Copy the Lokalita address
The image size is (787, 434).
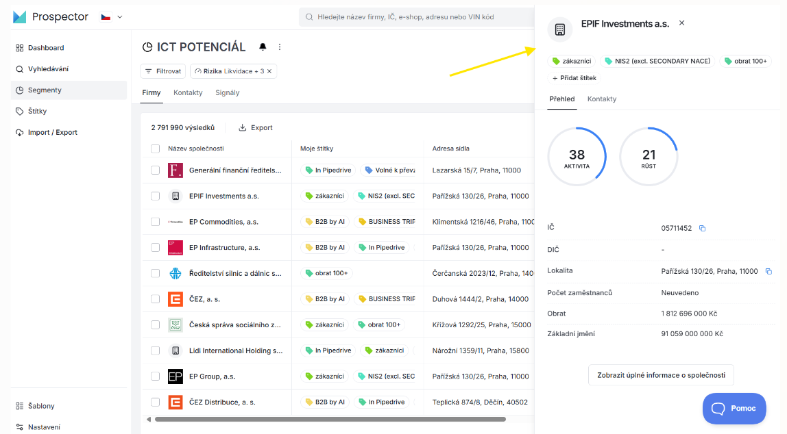pyautogui.click(x=768, y=272)
